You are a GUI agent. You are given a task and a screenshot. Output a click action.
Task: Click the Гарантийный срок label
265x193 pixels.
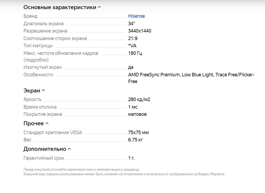(x=44, y=158)
